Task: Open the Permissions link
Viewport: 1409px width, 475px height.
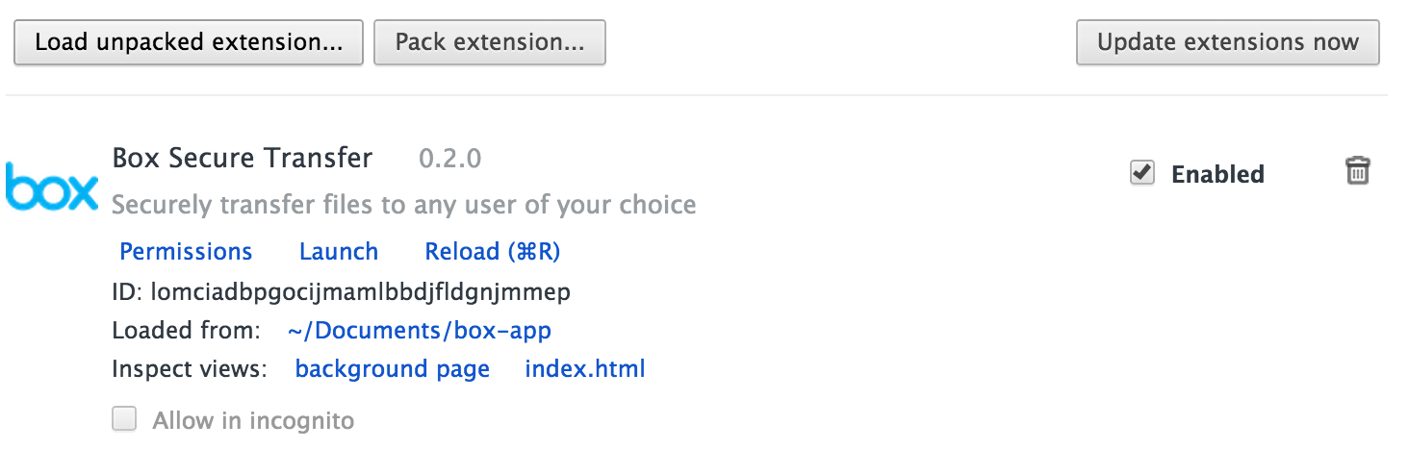Action: point(186,252)
